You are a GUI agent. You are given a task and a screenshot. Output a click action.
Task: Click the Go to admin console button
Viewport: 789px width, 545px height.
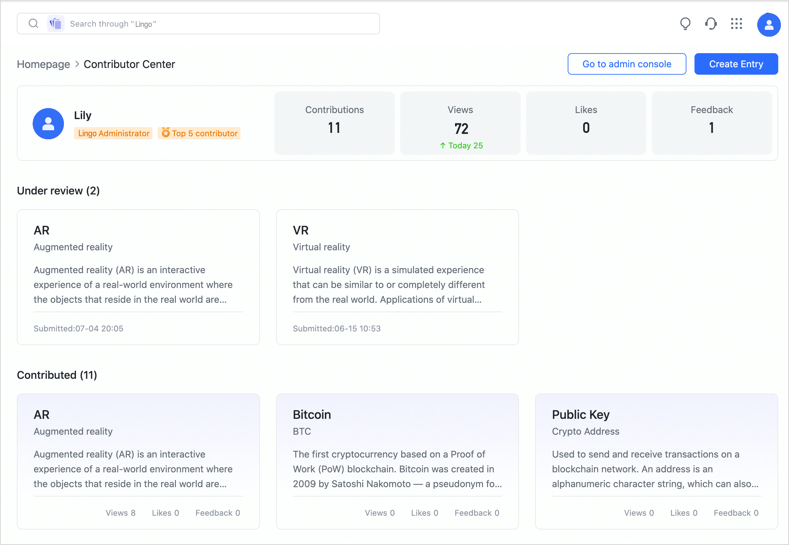(x=627, y=64)
